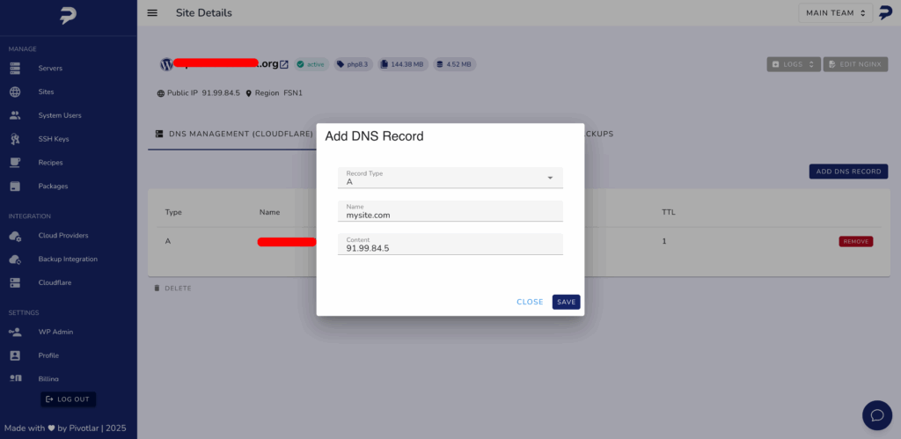Click Cloud Providers cloud icon
The height and width of the screenshot is (439, 901).
pos(15,236)
